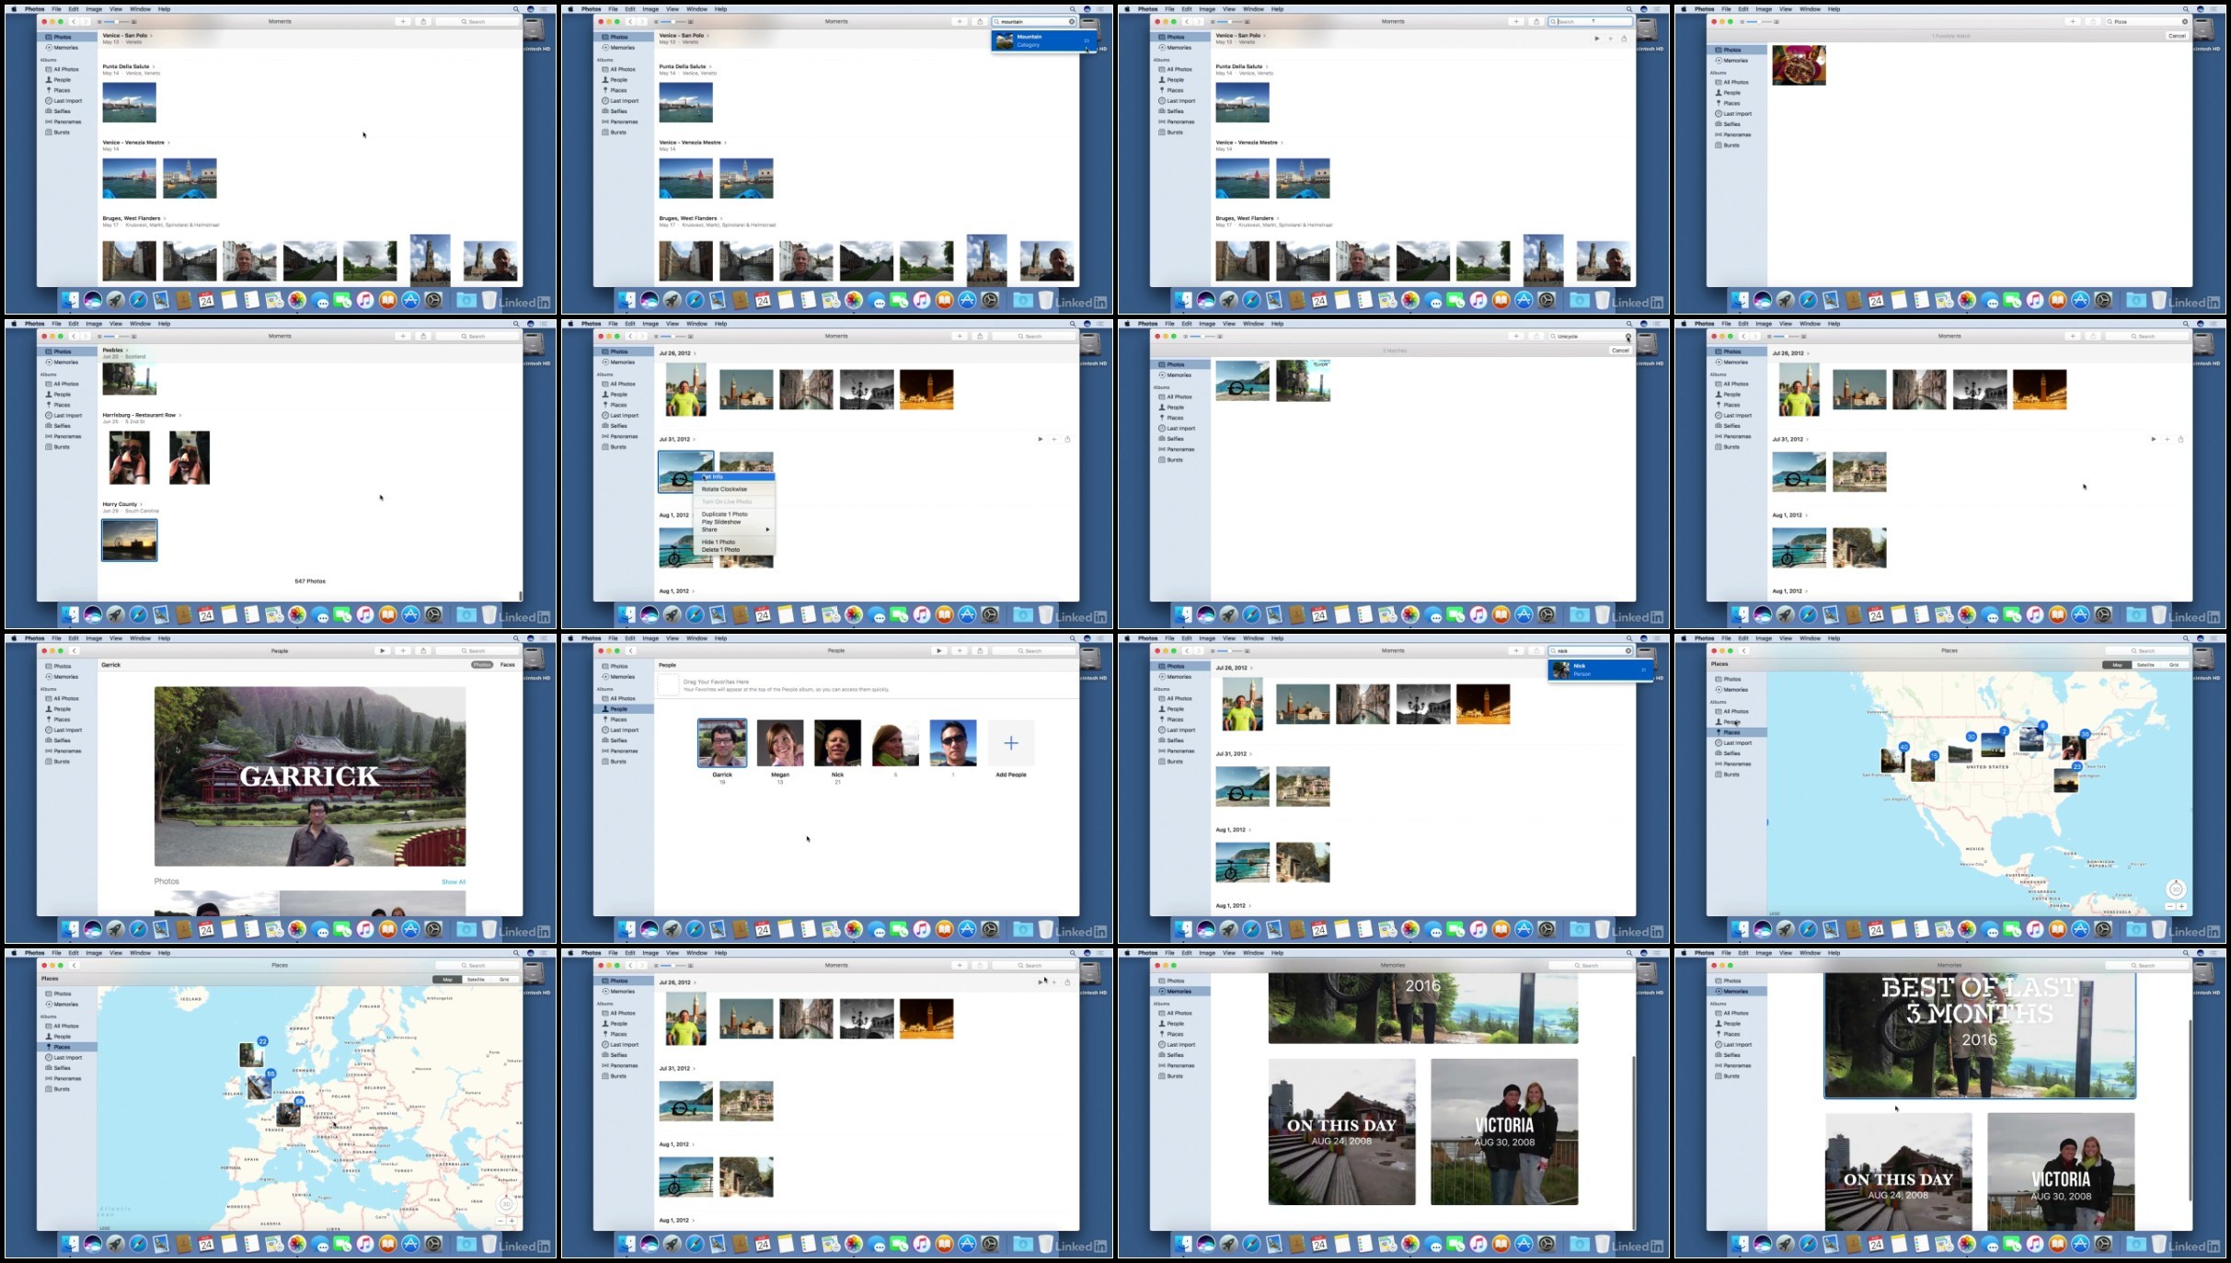Choose Duplicate 1 Photo from context menu
2231x1263 pixels.
(724, 514)
